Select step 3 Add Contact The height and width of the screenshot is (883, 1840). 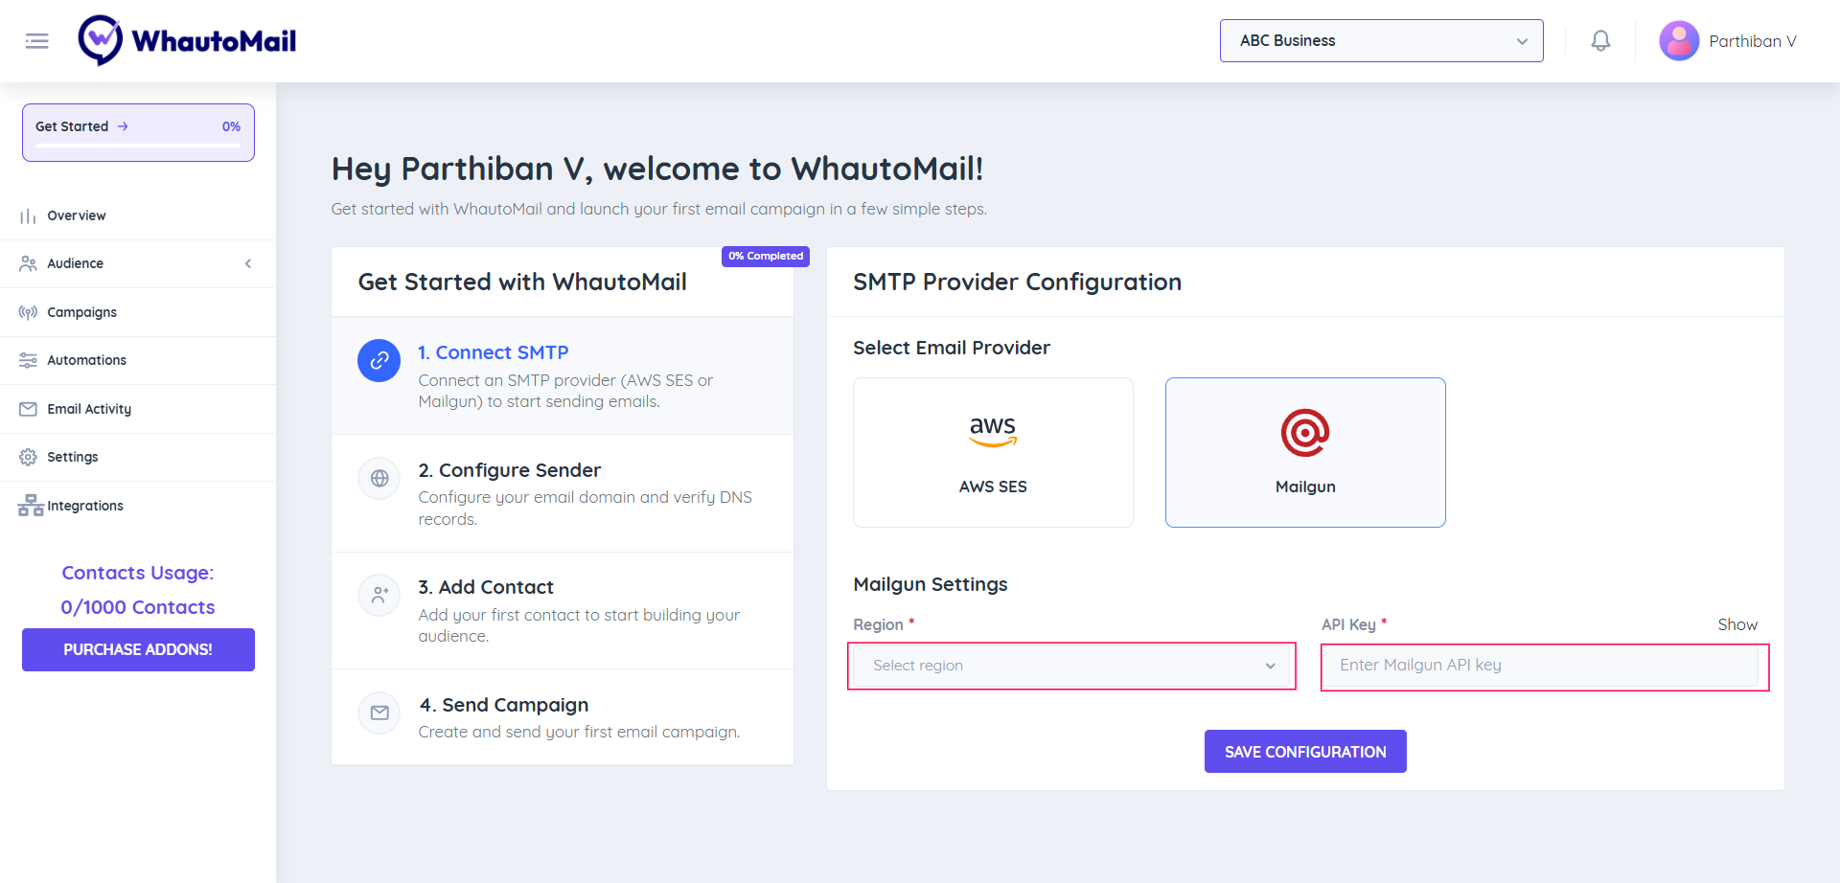(x=487, y=587)
